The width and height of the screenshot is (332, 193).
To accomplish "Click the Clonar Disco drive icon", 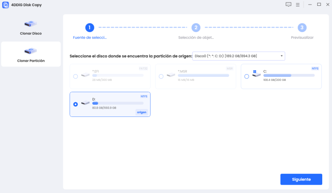I will [x=30, y=24].
